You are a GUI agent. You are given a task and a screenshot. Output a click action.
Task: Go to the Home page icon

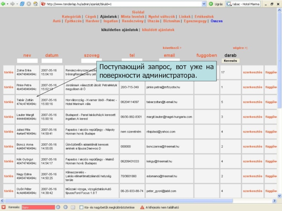click(x=36, y=4)
